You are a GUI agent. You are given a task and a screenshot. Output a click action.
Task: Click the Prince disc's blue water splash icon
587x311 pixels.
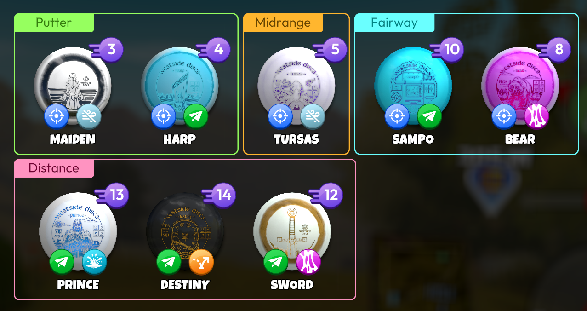pyautogui.click(x=95, y=261)
